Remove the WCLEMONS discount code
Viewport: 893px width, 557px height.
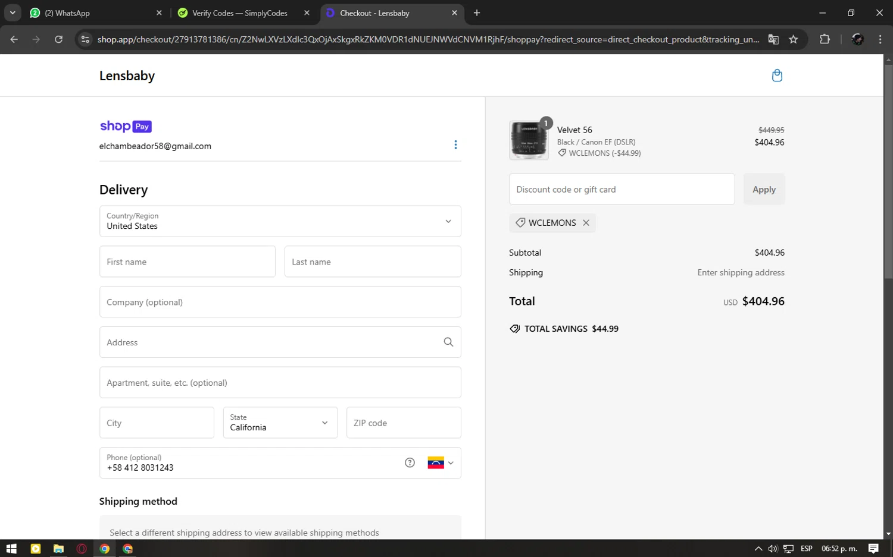click(586, 223)
